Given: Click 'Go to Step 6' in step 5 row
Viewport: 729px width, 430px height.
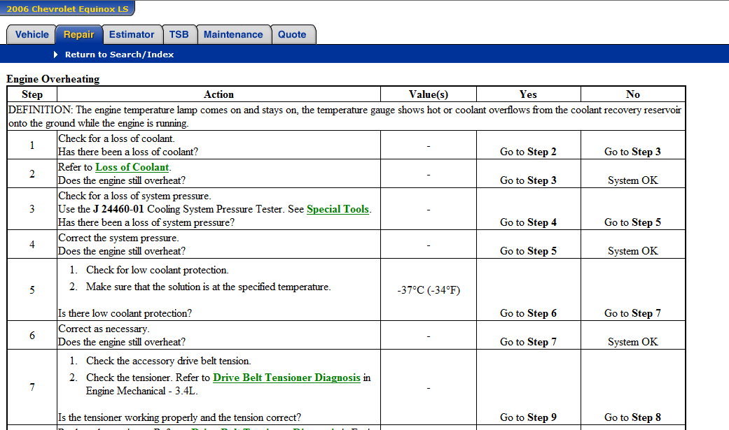Looking at the screenshot, I should [x=528, y=313].
